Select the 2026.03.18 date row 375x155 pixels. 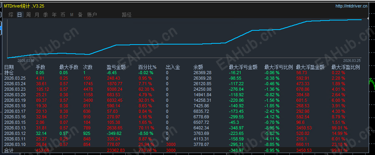click(15, 106)
